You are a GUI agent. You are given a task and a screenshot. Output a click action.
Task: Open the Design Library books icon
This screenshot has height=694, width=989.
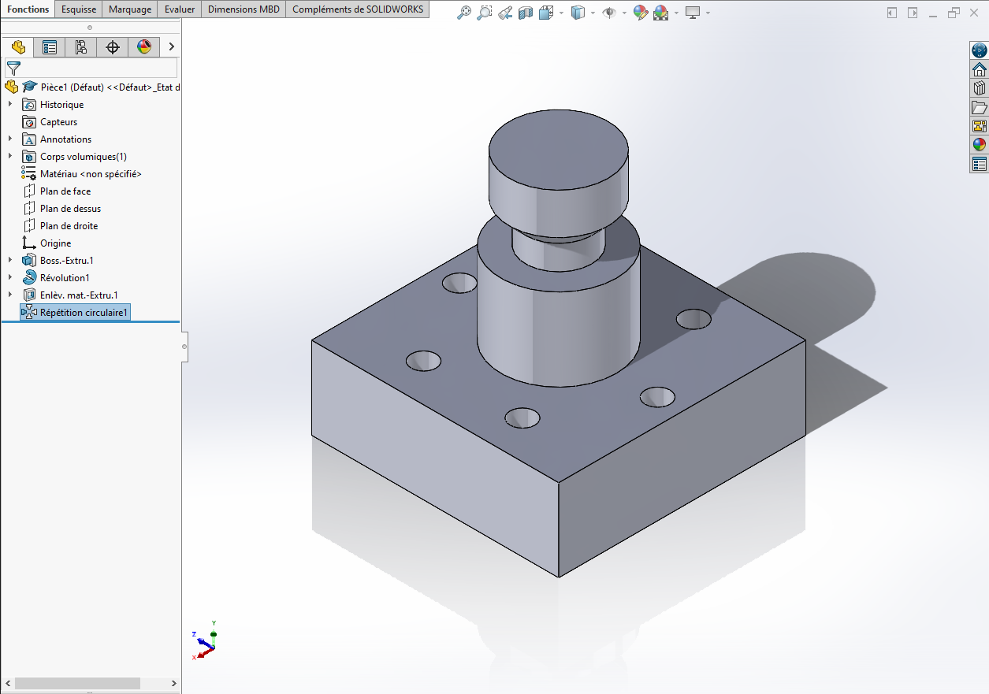(x=979, y=88)
